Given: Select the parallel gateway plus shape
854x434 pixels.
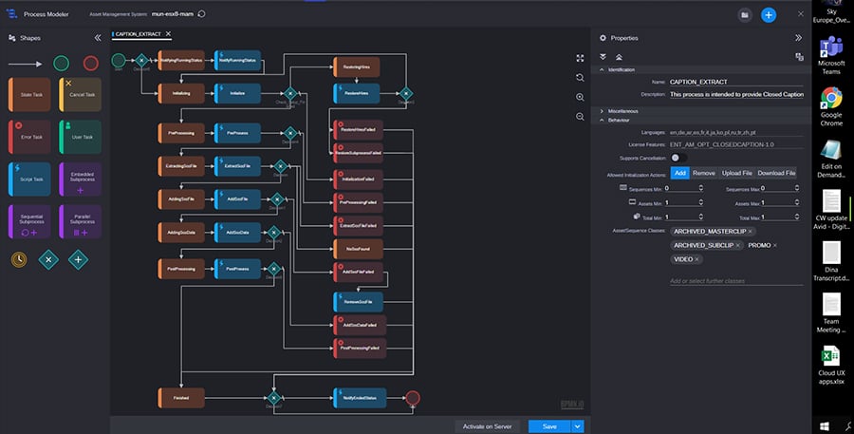Looking at the screenshot, I should click(78, 259).
